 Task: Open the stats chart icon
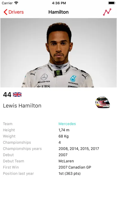[107, 12]
